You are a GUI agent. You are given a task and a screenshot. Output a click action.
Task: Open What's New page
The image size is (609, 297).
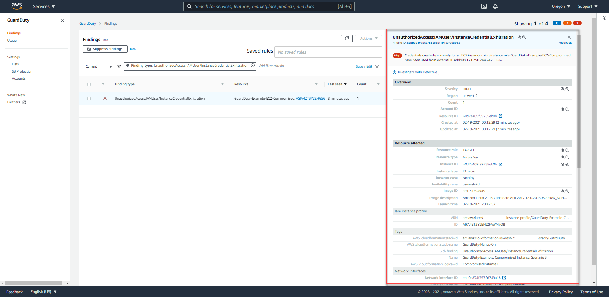16,95
